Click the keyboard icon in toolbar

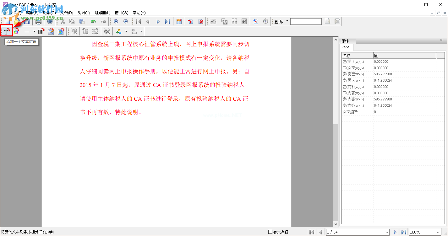click(213, 21)
